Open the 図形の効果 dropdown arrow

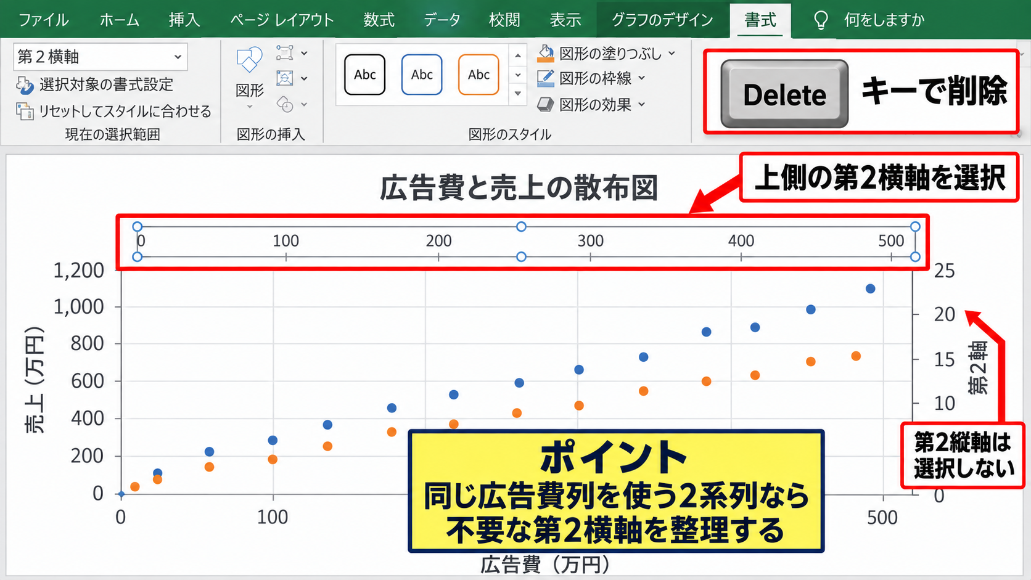point(642,105)
